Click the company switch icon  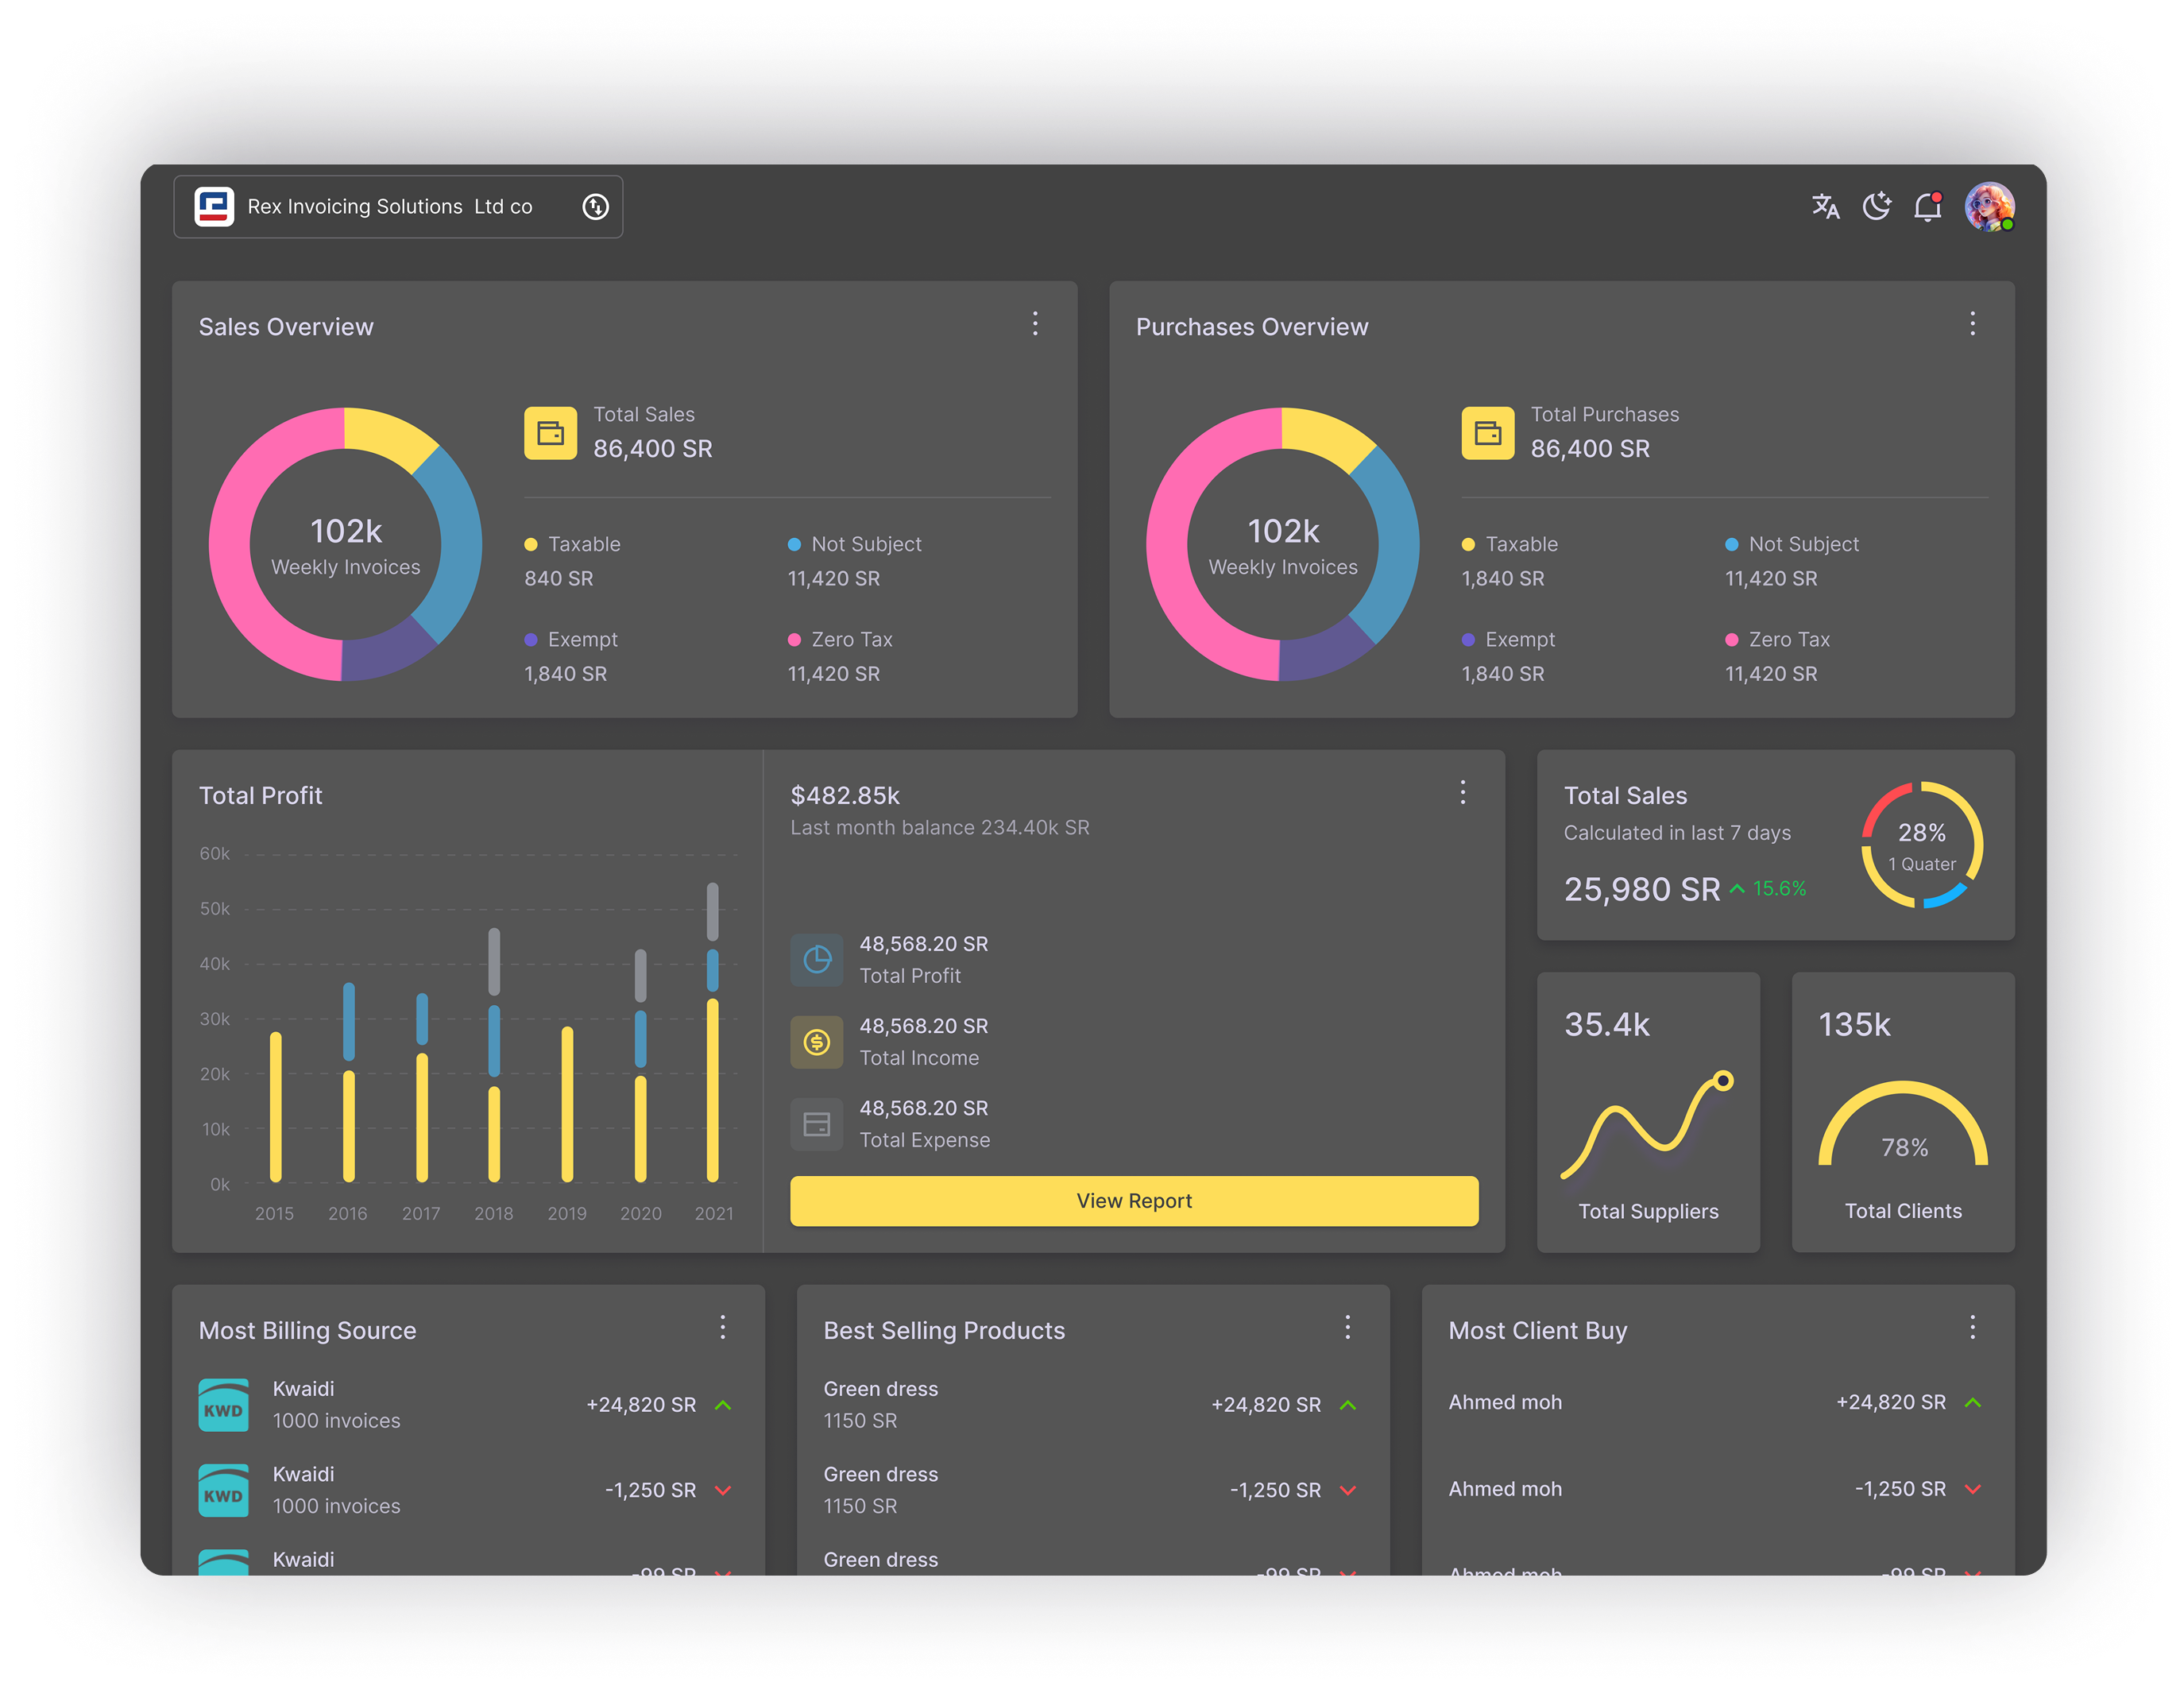coord(595,207)
